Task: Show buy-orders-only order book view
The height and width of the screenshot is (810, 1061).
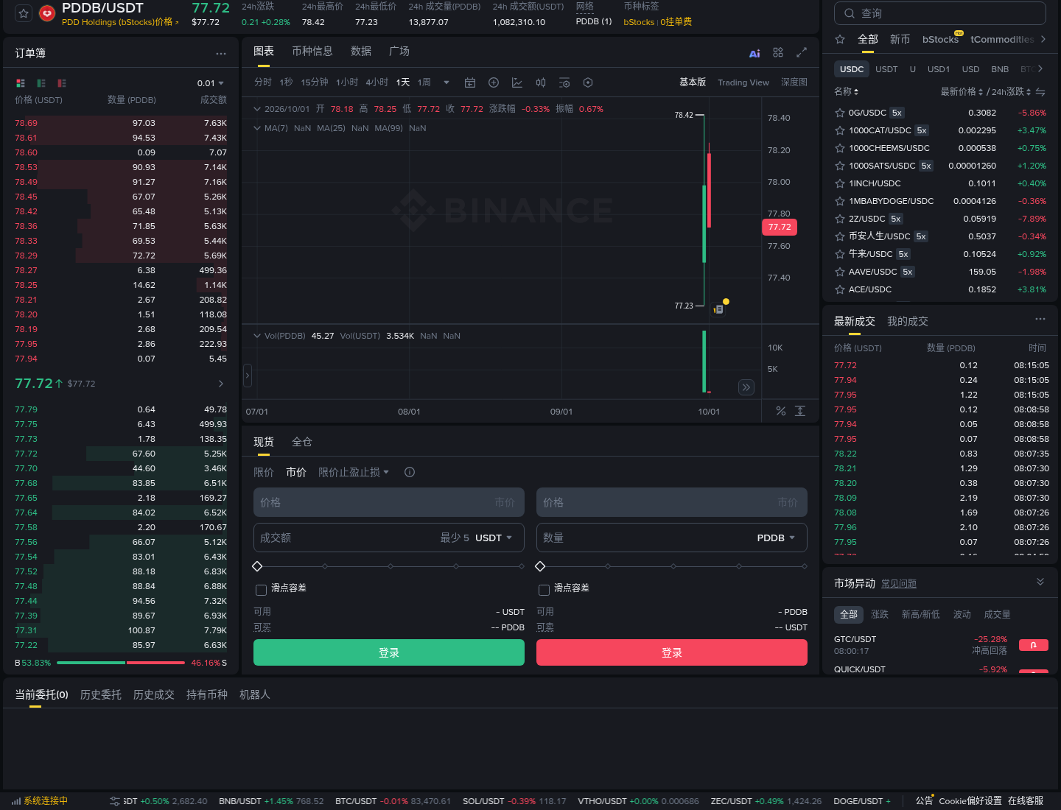Action: coord(41,83)
